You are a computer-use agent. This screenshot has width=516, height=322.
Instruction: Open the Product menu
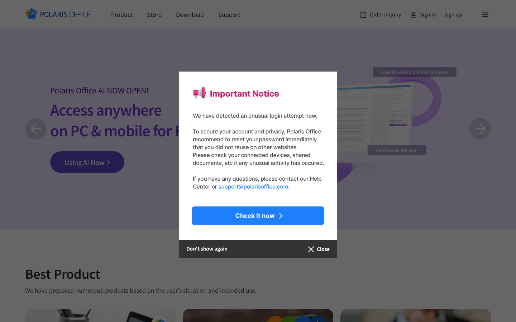pyautogui.click(x=122, y=15)
